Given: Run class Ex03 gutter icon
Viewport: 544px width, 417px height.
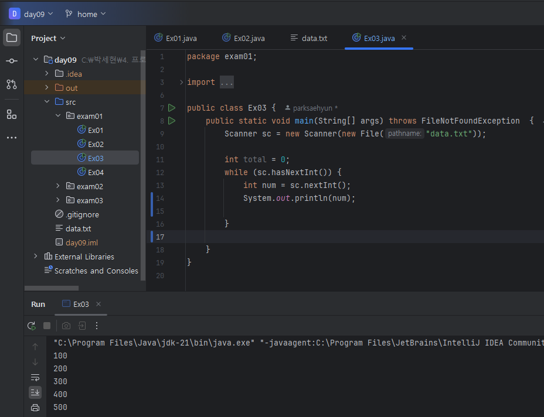Looking at the screenshot, I should [x=172, y=108].
